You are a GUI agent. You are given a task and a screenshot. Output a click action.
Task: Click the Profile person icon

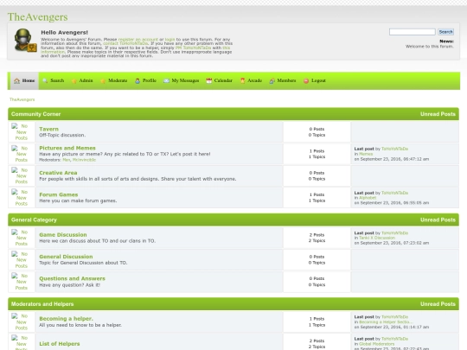138,80
